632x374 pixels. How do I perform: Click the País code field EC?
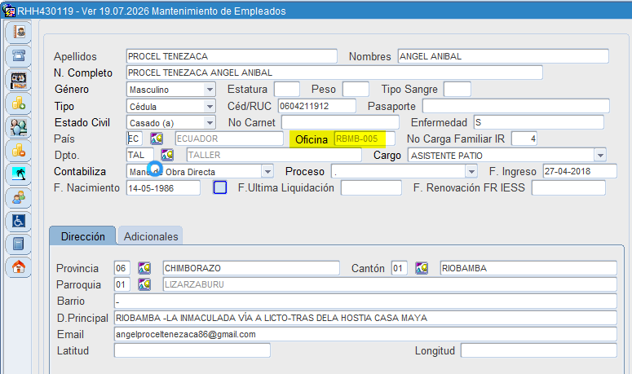click(x=135, y=139)
